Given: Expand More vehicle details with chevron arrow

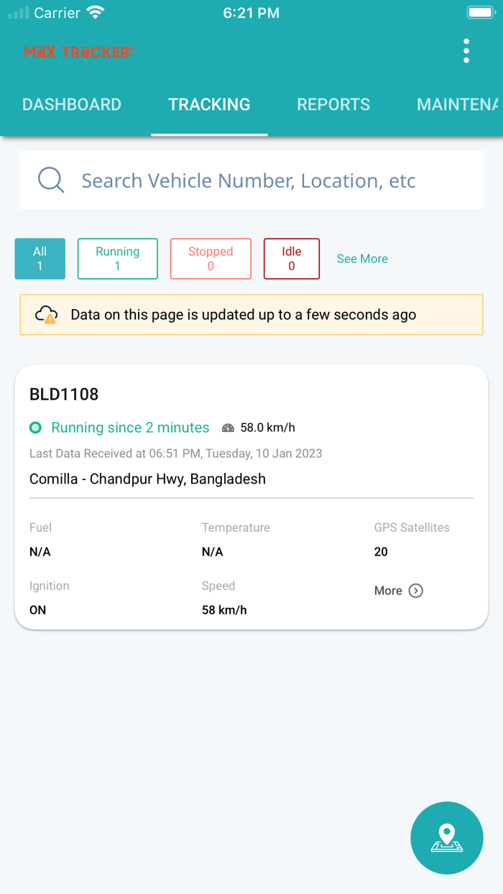Looking at the screenshot, I should 415,591.
